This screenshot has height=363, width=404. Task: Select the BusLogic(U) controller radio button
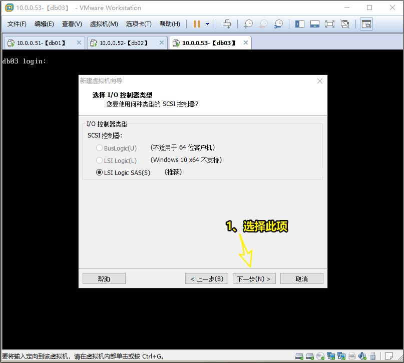point(99,148)
